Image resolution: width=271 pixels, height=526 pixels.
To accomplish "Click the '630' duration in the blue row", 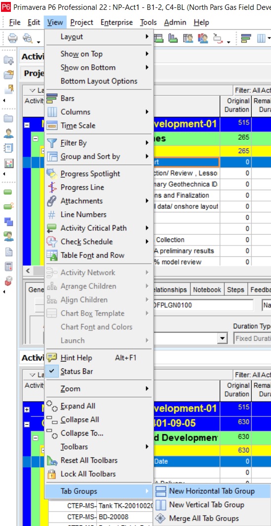I will [236, 423].
